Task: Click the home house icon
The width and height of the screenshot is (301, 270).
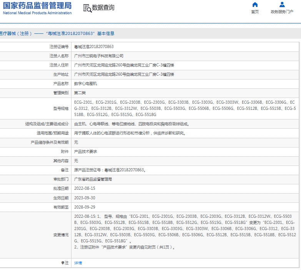Action: click(255, 4)
